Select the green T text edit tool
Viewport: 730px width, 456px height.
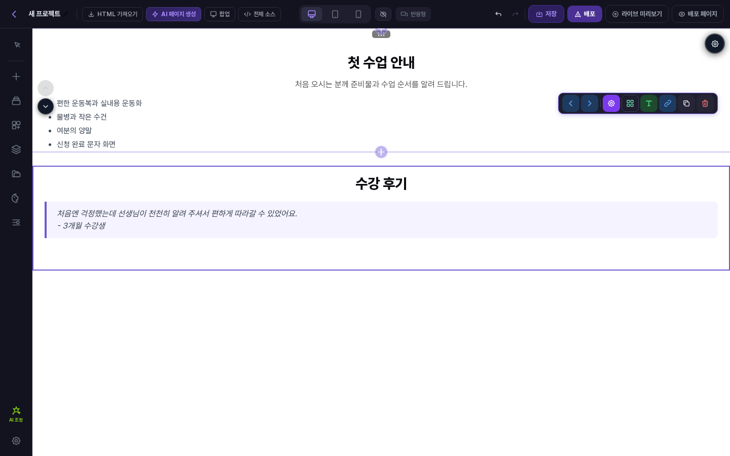coord(649,103)
